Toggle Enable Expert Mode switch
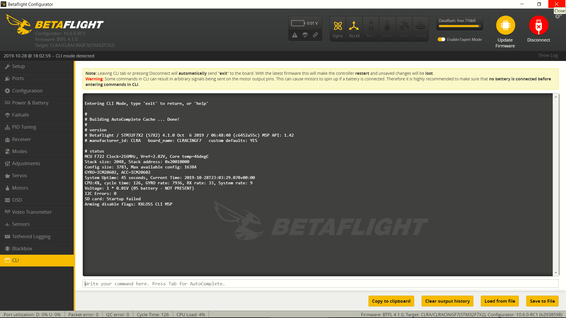 point(441,39)
